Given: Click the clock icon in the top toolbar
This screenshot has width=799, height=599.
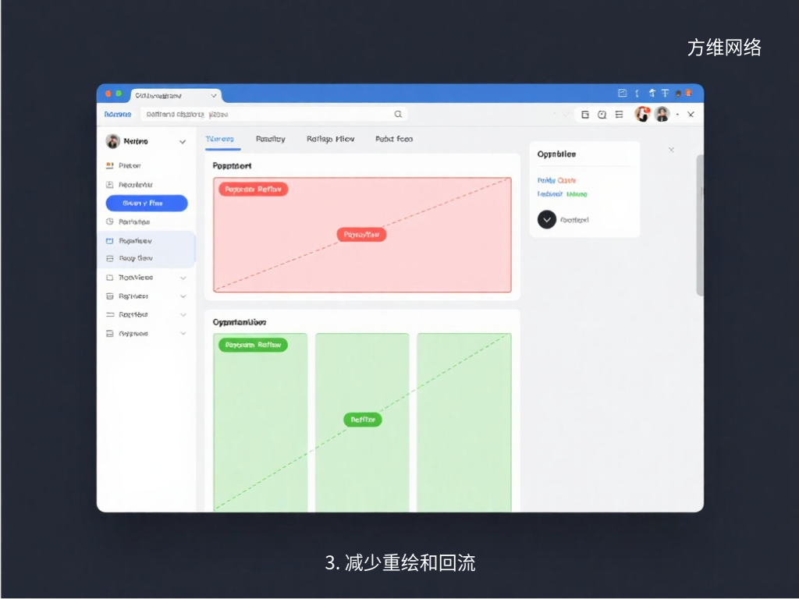Looking at the screenshot, I should (602, 115).
